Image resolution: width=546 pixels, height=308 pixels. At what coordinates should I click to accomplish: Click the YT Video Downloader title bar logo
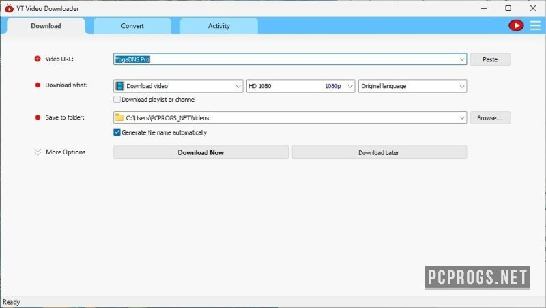coord(9,8)
